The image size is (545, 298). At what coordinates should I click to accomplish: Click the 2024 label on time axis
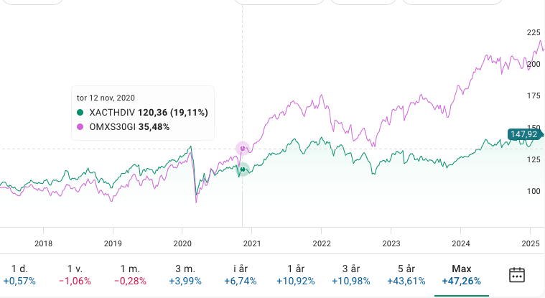[461, 243]
